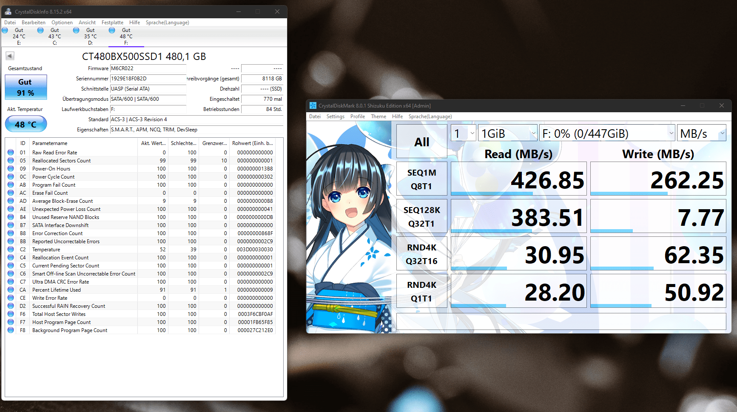
Task: Click the RND4K Q1T1 write result 50.92
Action: tap(658, 291)
